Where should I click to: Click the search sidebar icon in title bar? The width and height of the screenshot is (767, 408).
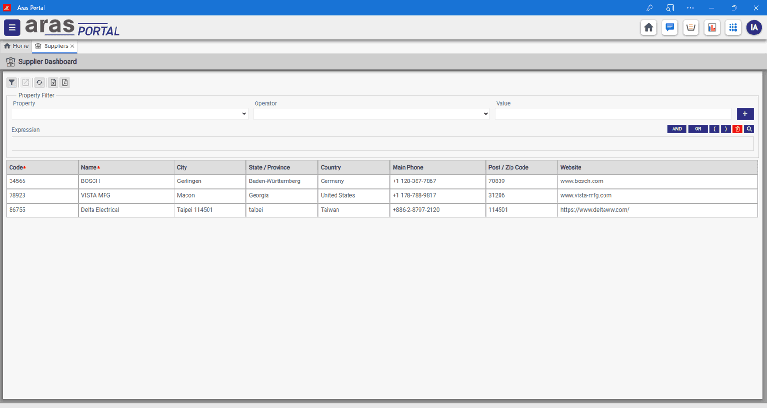670,8
